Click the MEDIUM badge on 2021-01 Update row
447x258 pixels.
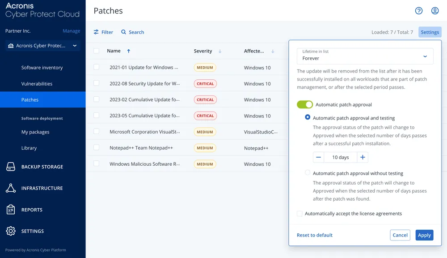(x=205, y=68)
